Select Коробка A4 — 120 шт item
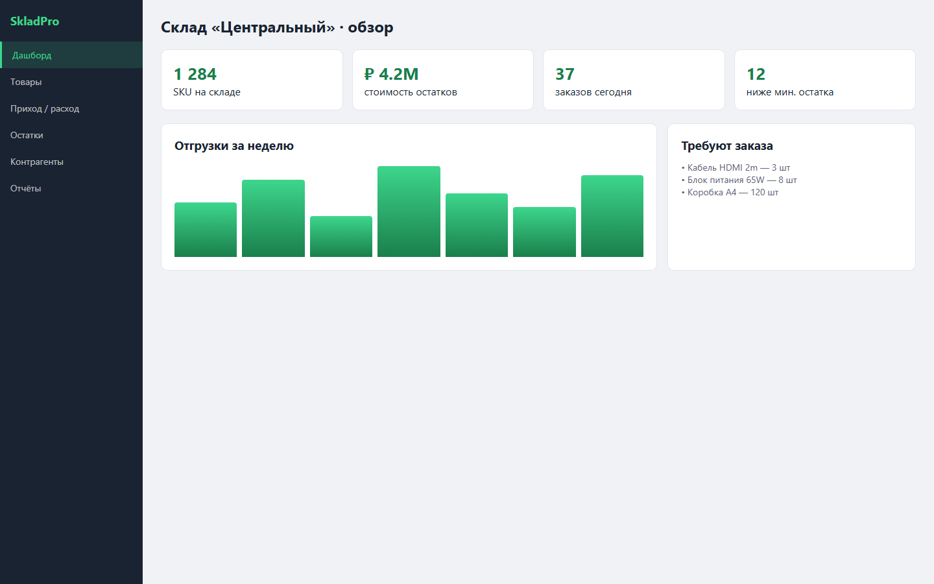 (x=730, y=192)
